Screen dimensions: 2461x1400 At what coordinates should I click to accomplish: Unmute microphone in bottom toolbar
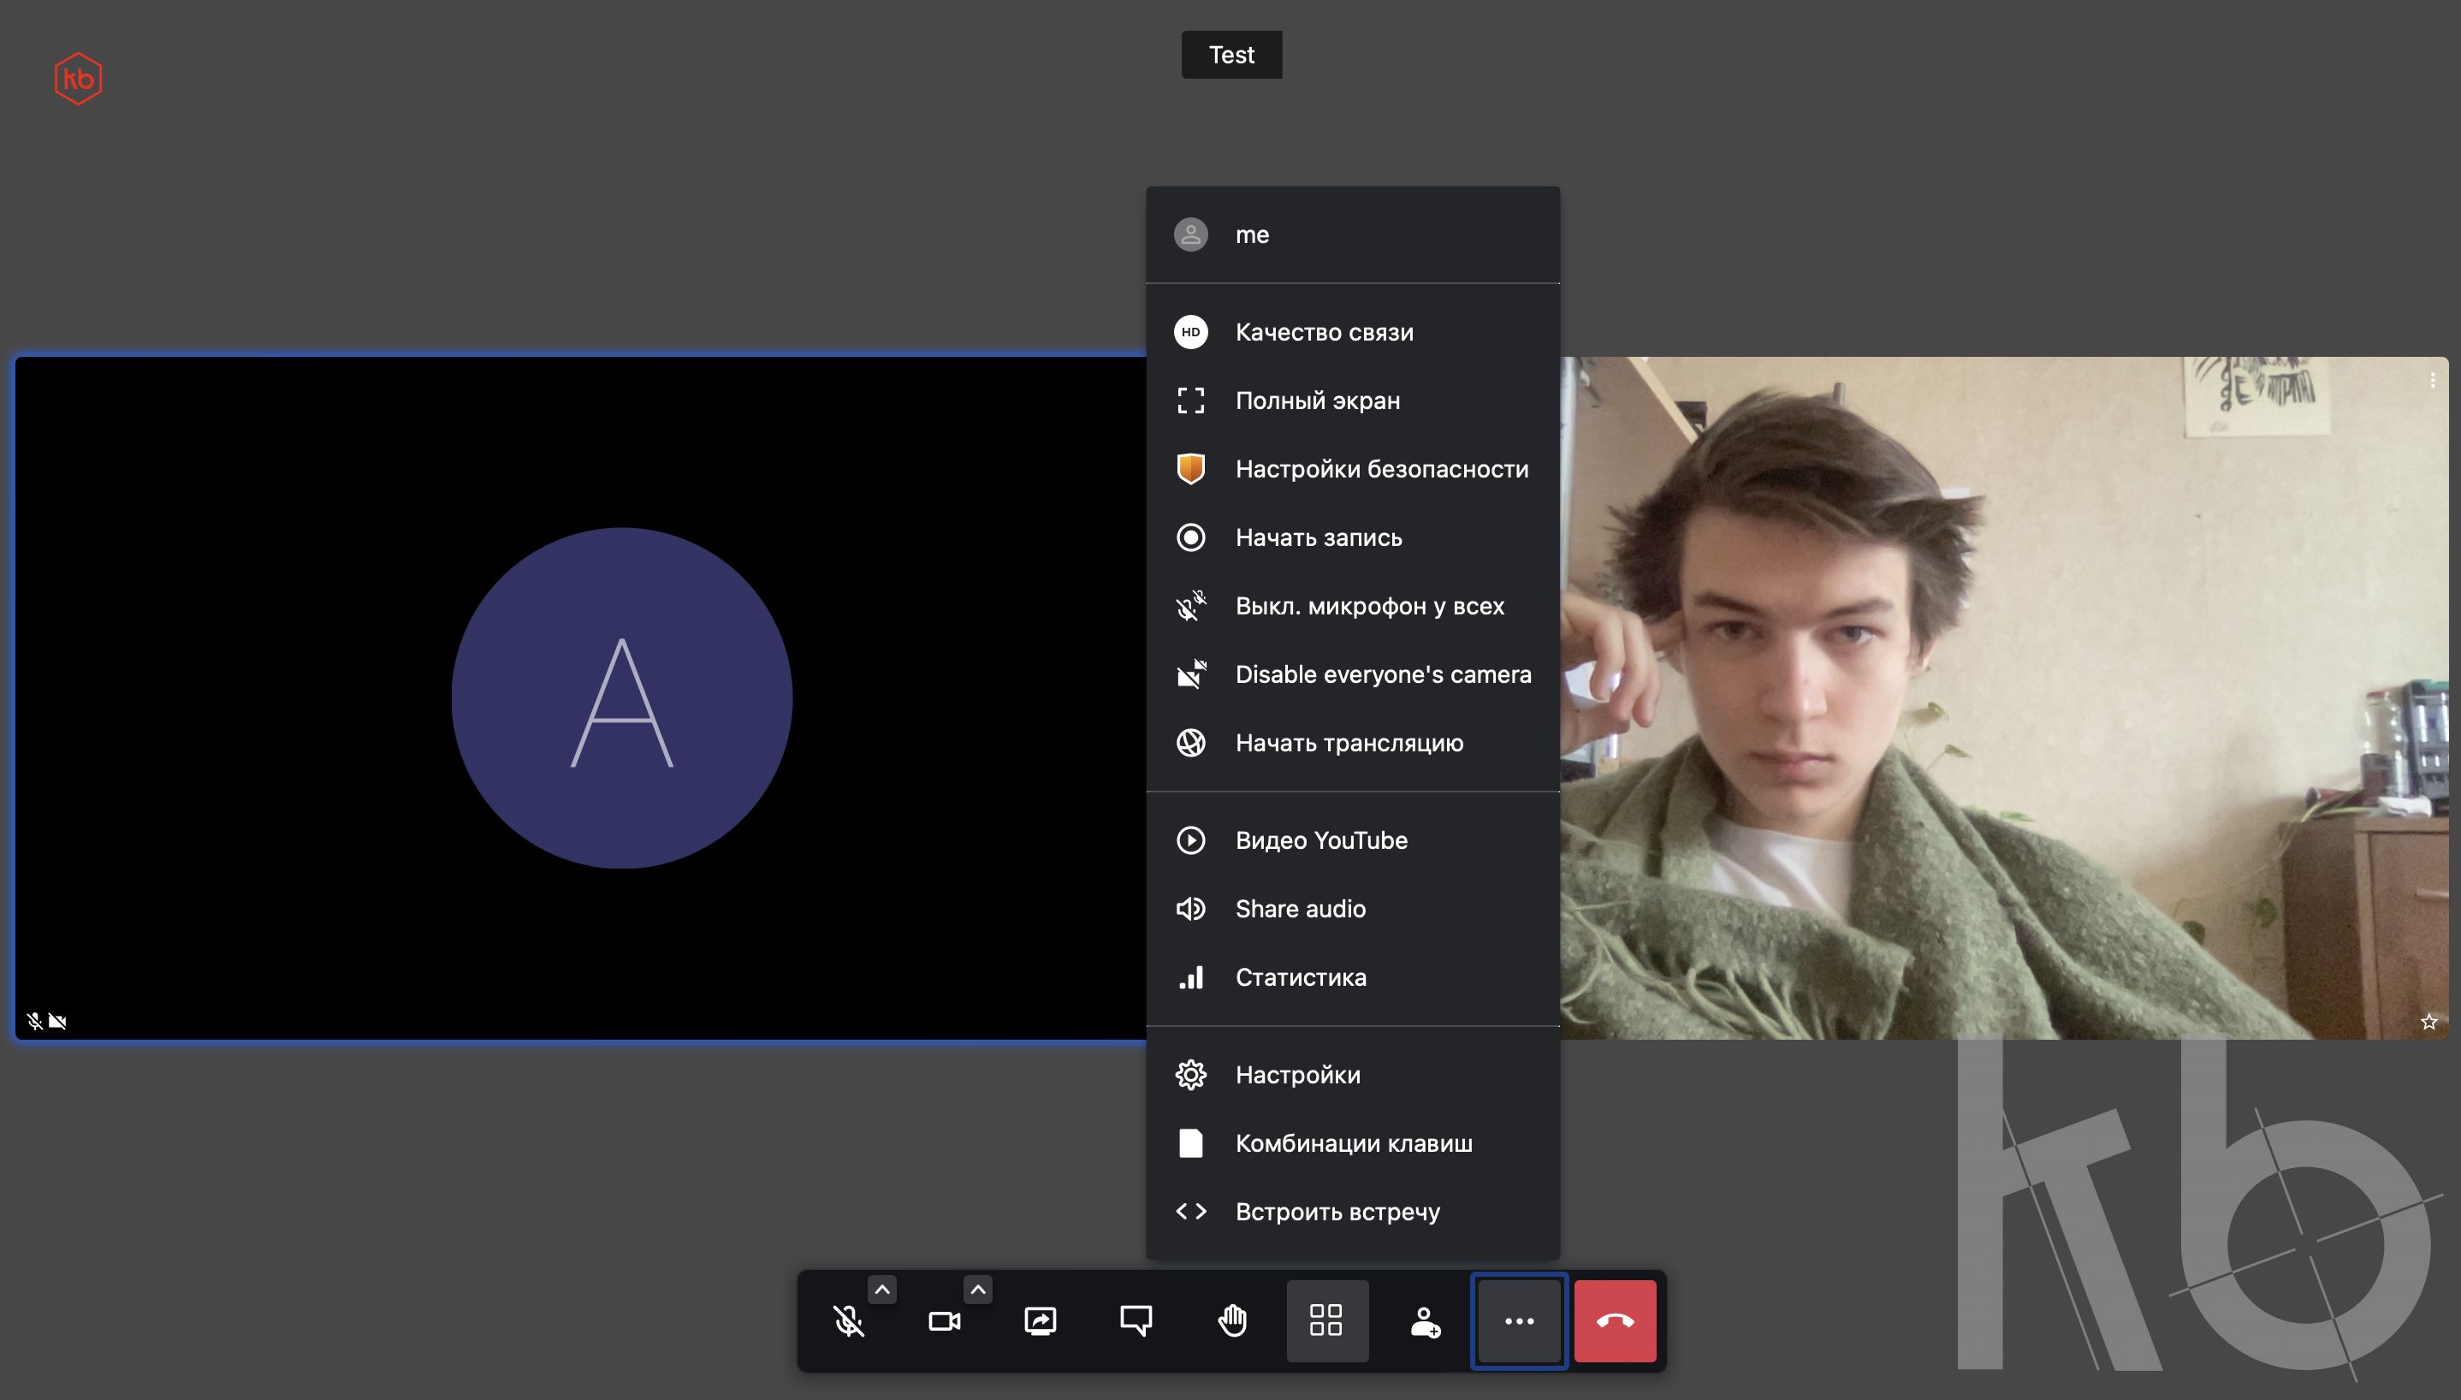[848, 1320]
